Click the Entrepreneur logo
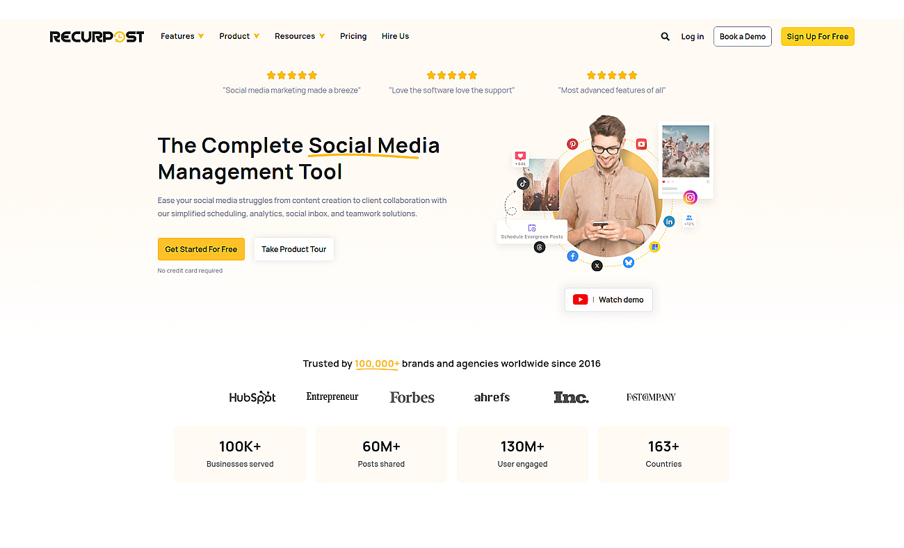Viewport: 904px width, 548px height. tap(332, 396)
